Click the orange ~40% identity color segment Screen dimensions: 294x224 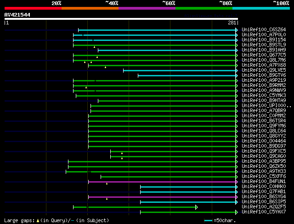(90, 8)
